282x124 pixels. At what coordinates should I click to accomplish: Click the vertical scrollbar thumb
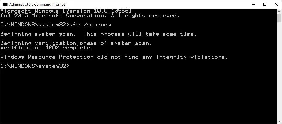(x=279, y=18)
